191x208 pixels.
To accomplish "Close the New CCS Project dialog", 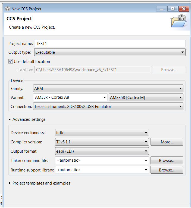I will (184, 9).
